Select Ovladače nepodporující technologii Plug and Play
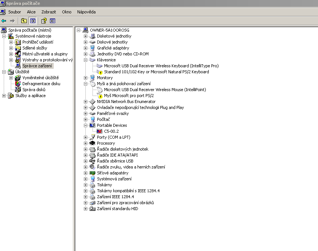318x251 pixels. (140, 107)
